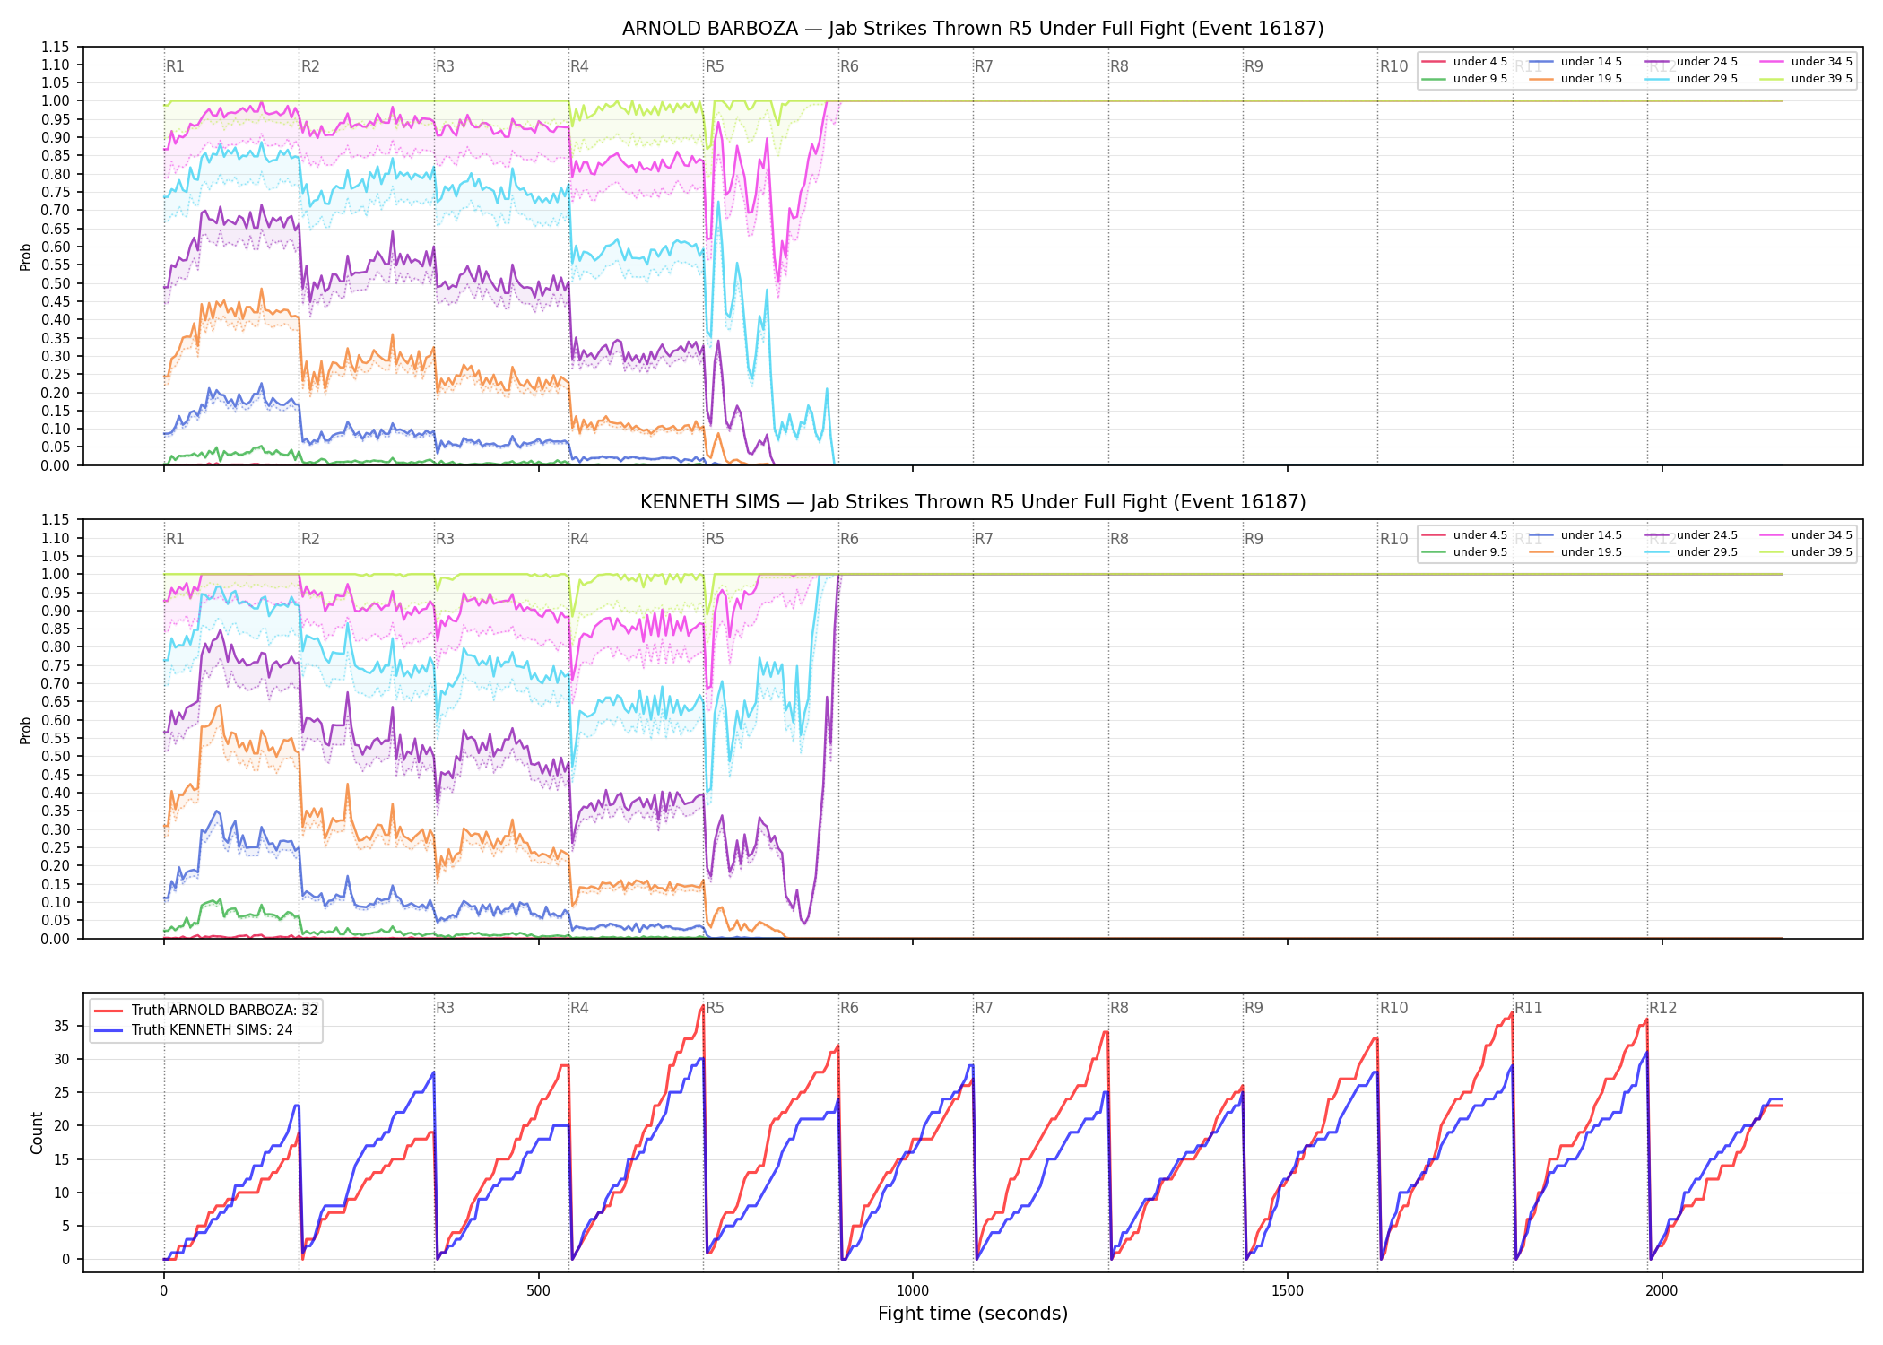Click R11 round label in Count chart
This screenshot has width=1883, height=1345.
(x=1529, y=1008)
